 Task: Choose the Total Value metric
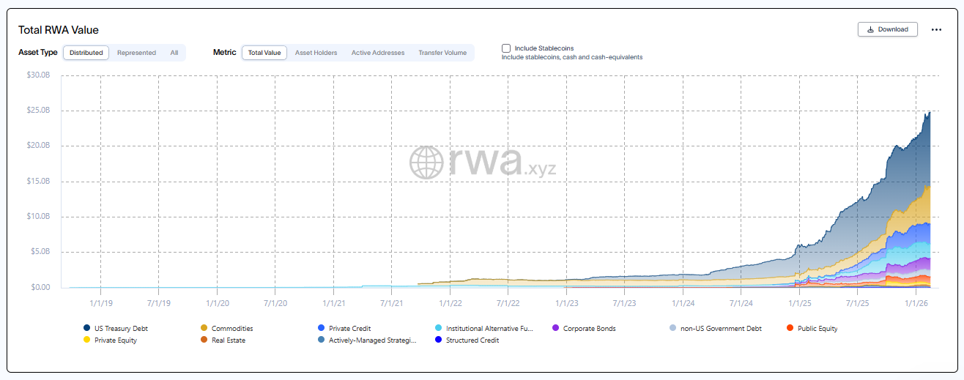(264, 53)
